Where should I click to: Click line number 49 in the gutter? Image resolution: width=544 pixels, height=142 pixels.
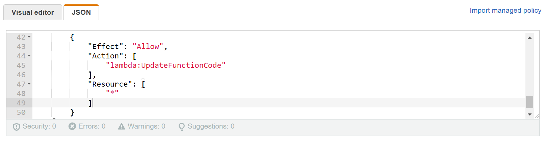coord(21,103)
